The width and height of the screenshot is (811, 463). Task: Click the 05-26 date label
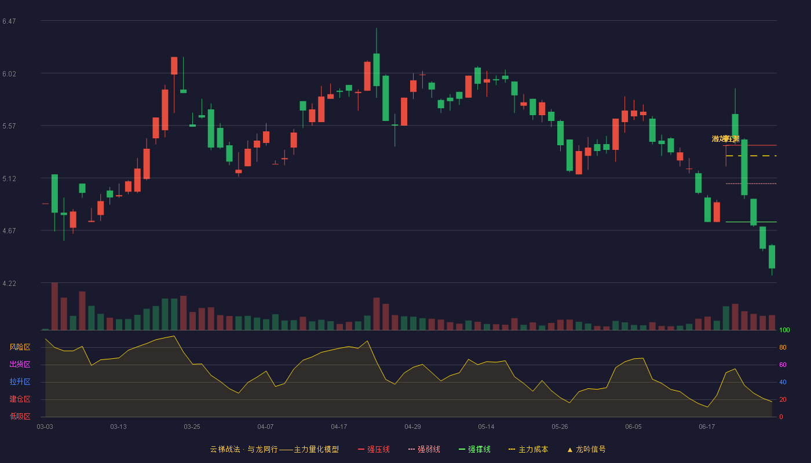pos(560,427)
